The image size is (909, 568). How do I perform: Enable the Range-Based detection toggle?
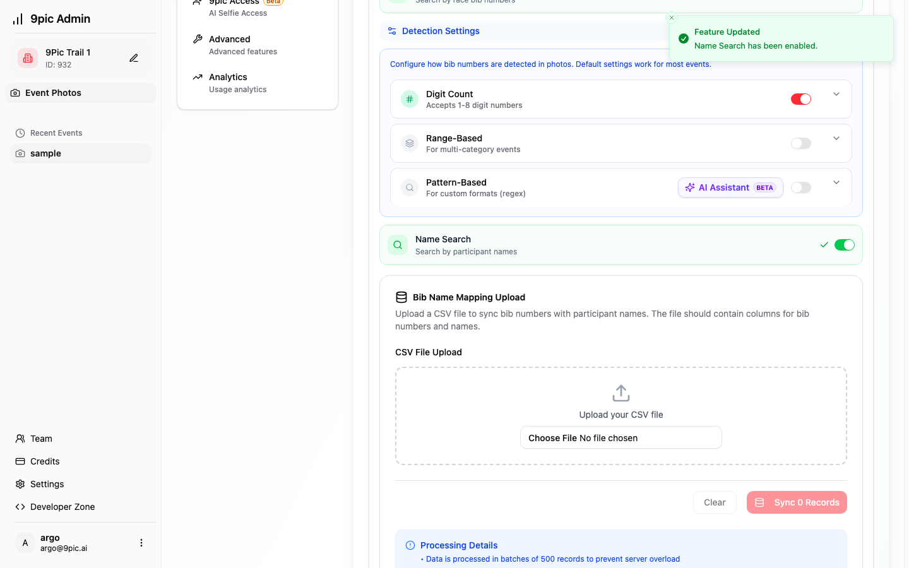[x=800, y=143]
